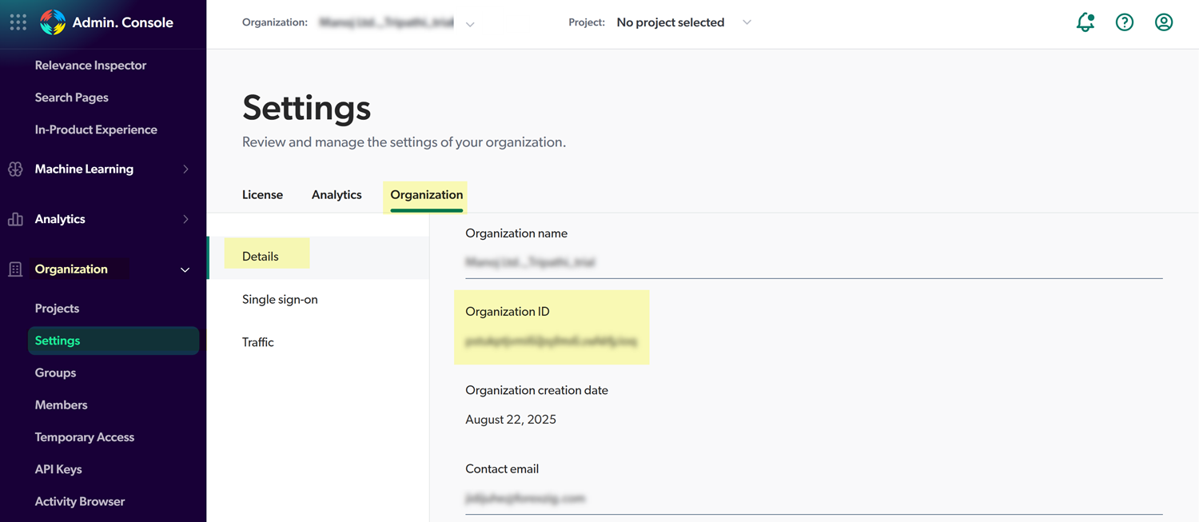Image resolution: width=1199 pixels, height=522 pixels.
Task: Open the Project selector dropdown
Action: 747,22
